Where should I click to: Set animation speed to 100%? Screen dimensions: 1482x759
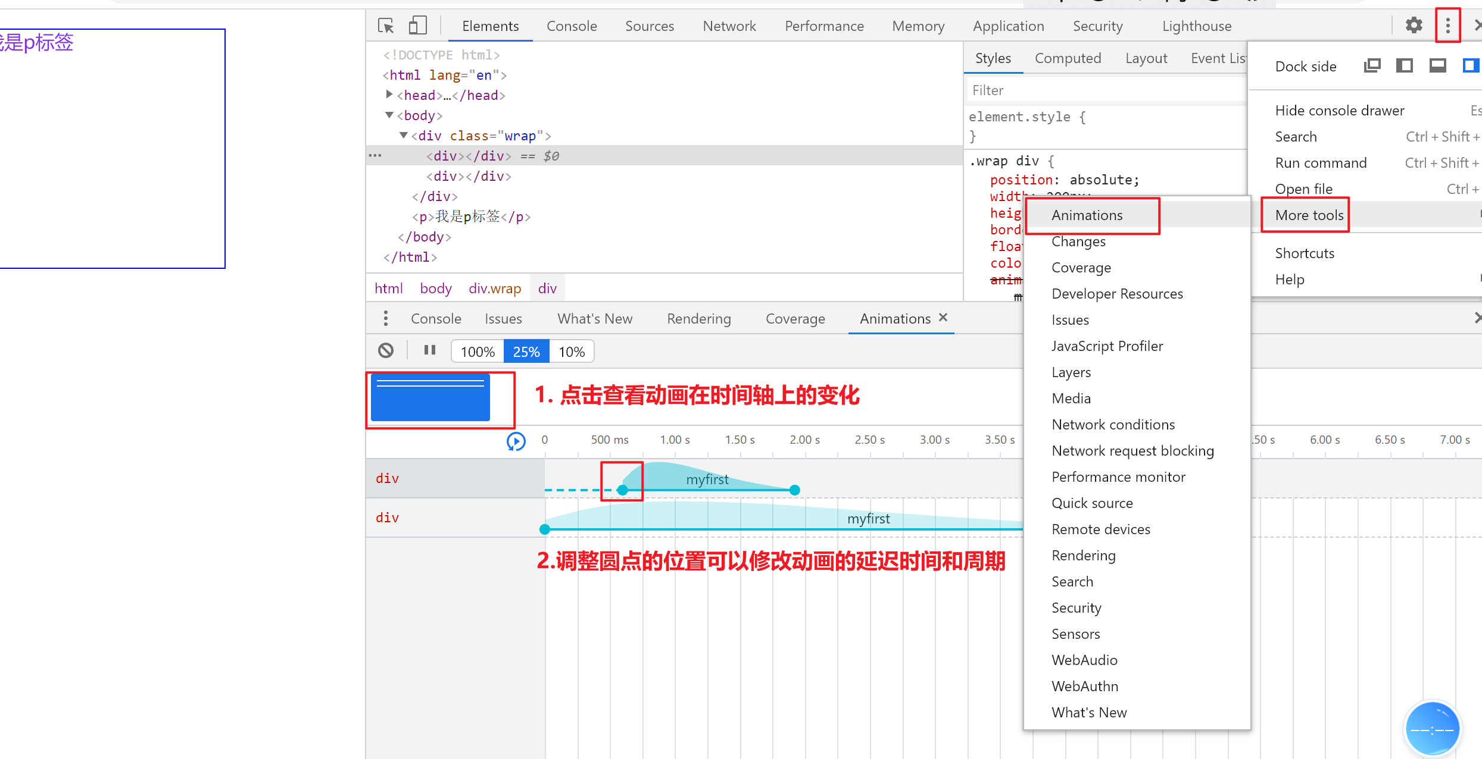tap(478, 352)
